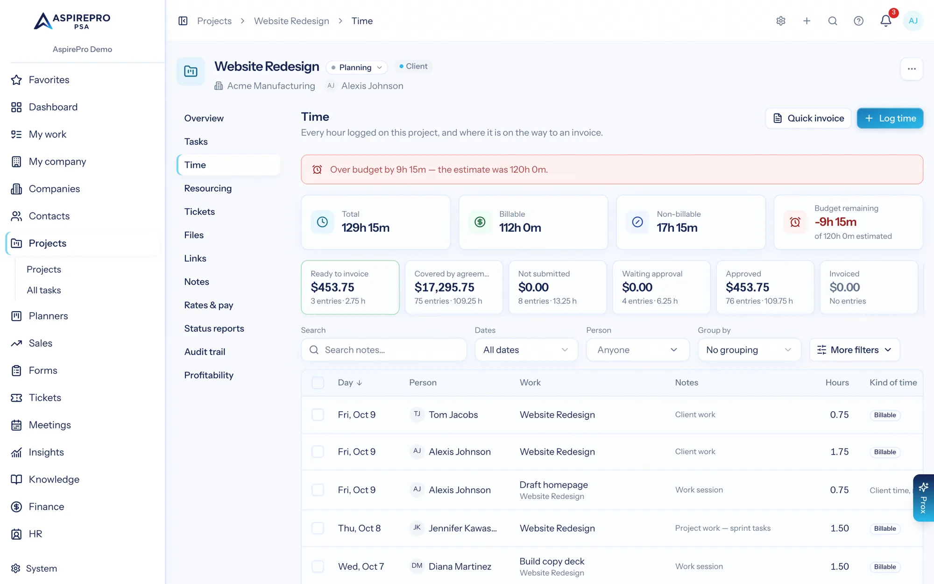The width and height of the screenshot is (934, 584).
Task: Click the HR badge icon in sidebar
Action: [x=16, y=534]
